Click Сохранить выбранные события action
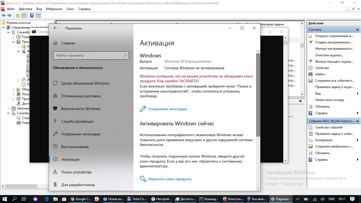Image resolution: width=361 pixels, height=203 pixels. (x=334, y=146)
